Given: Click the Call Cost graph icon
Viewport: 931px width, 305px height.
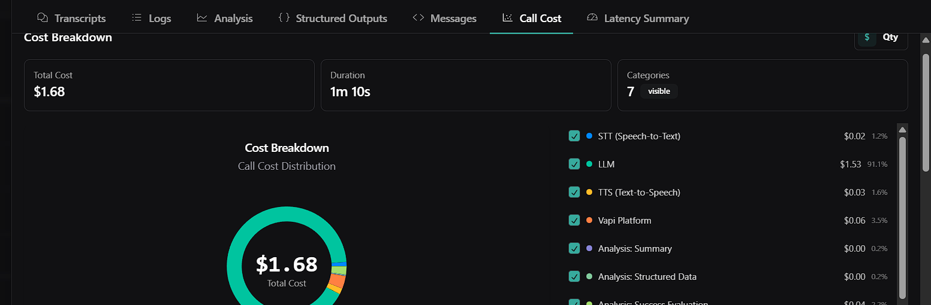Looking at the screenshot, I should coord(508,17).
